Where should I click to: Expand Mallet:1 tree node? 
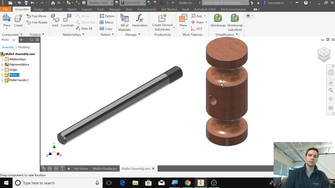2,75
